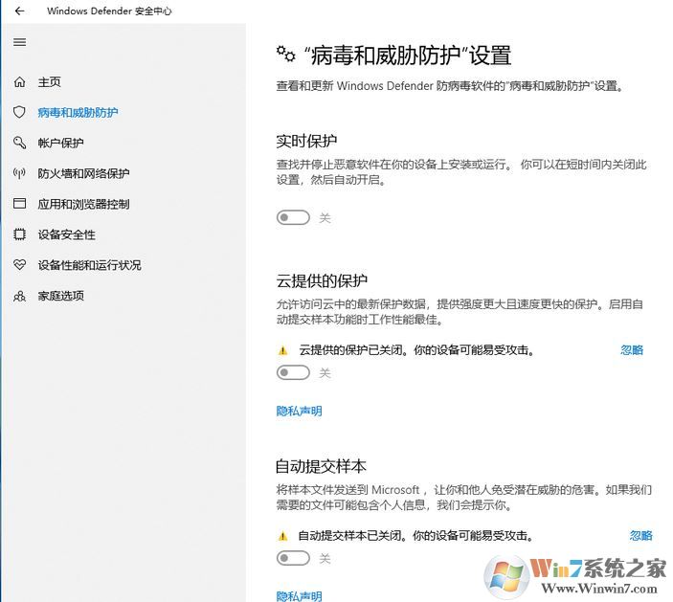Image resolution: width=673 pixels, height=602 pixels.
Task: Toggle the 自动提交样本 switch
Action: coord(293,558)
